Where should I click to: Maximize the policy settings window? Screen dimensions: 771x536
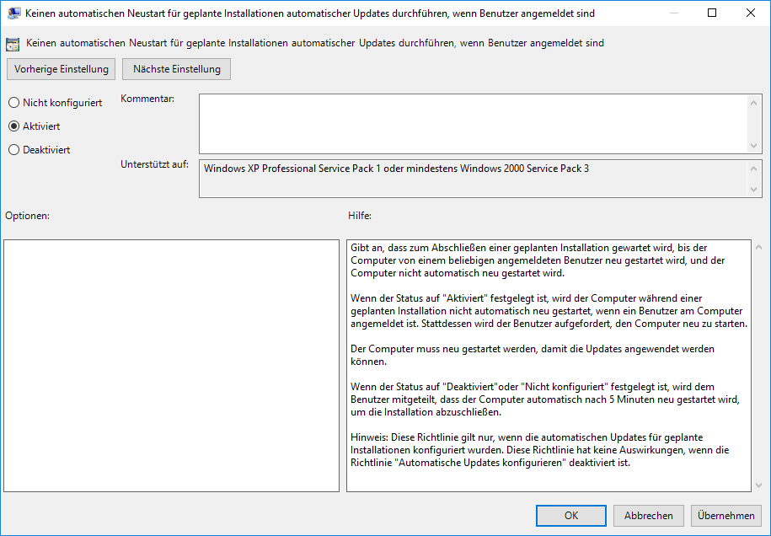712,13
